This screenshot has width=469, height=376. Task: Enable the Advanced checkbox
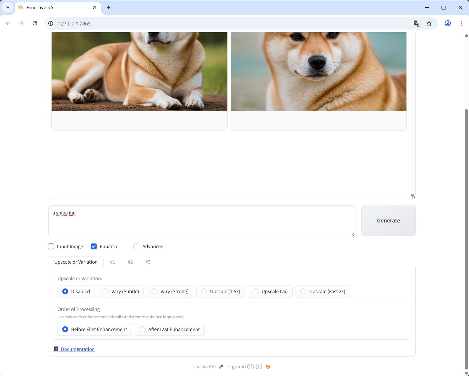[x=136, y=246]
